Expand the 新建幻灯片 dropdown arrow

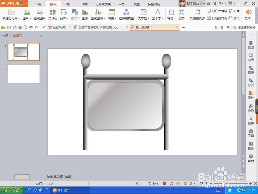tap(19, 18)
